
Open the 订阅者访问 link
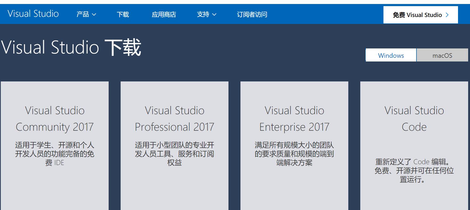(x=252, y=14)
